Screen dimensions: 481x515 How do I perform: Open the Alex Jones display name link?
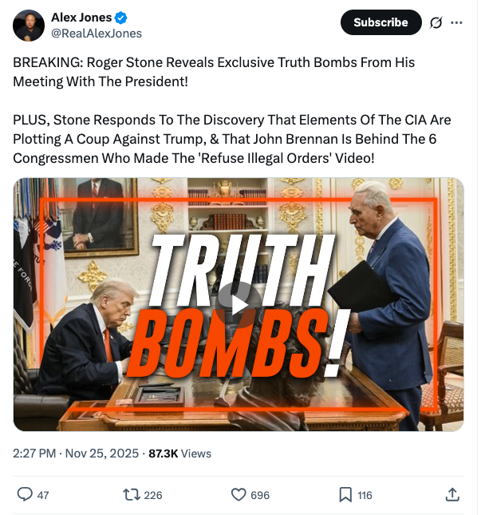tap(81, 18)
